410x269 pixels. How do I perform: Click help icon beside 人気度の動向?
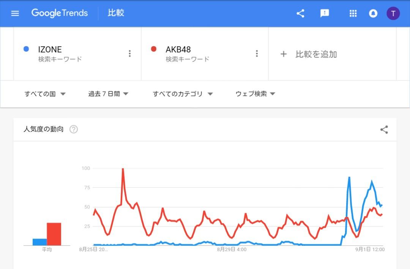[x=74, y=129]
